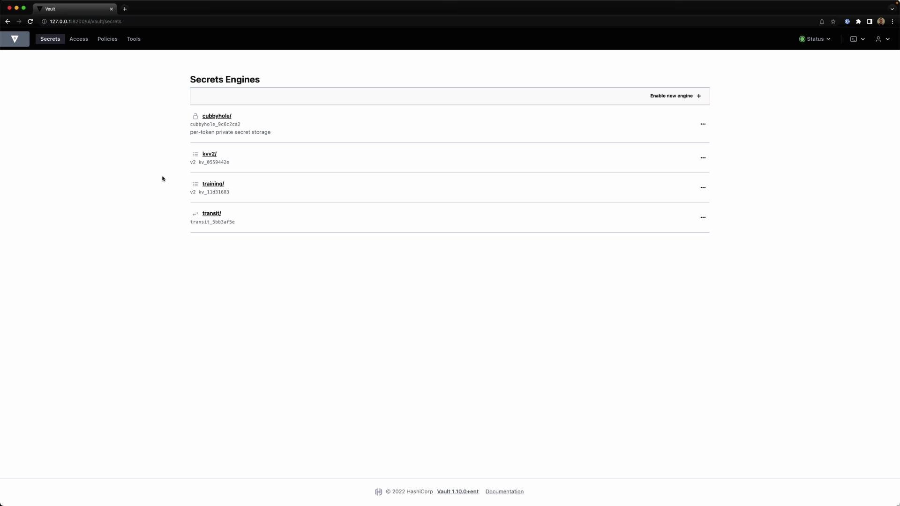Open the Documentation footer link
The image size is (900, 506).
(x=504, y=491)
